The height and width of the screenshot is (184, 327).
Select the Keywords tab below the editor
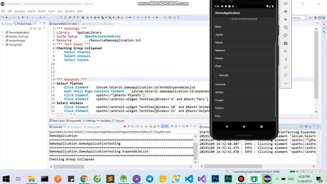pyautogui.click(x=74, y=121)
